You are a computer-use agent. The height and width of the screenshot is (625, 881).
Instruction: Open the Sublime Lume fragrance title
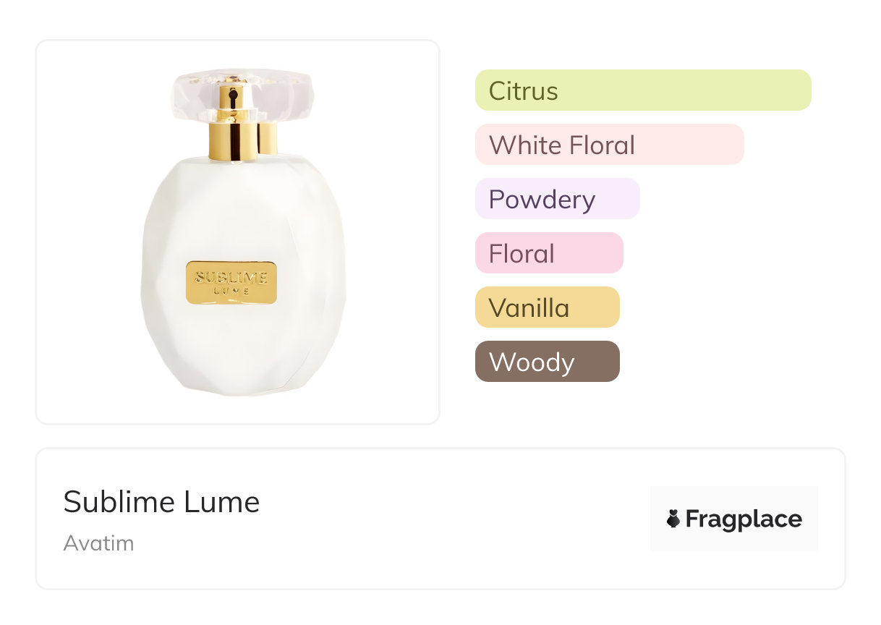pyautogui.click(x=161, y=502)
